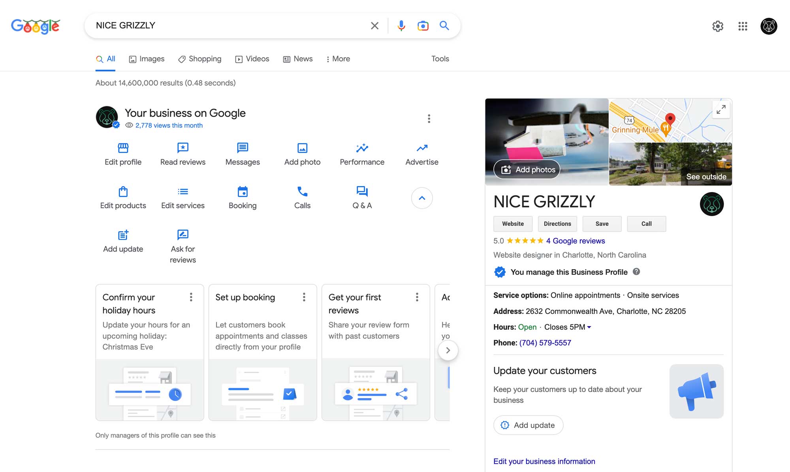This screenshot has height=472, width=790.
Task: Search by voice microphone icon
Action: [x=401, y=26]
